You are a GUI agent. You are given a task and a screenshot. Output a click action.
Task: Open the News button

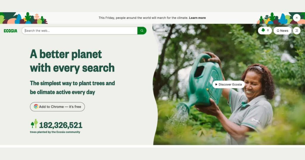pos(282,30)
